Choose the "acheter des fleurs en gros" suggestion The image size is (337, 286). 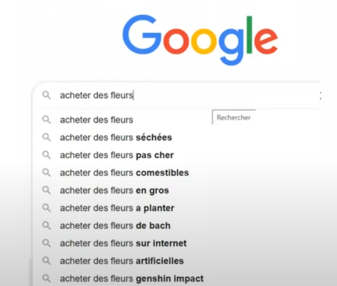point(114,190)
